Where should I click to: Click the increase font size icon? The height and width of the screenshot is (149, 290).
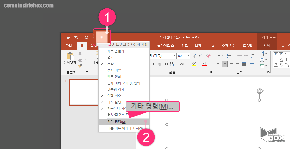pos(194,56)
